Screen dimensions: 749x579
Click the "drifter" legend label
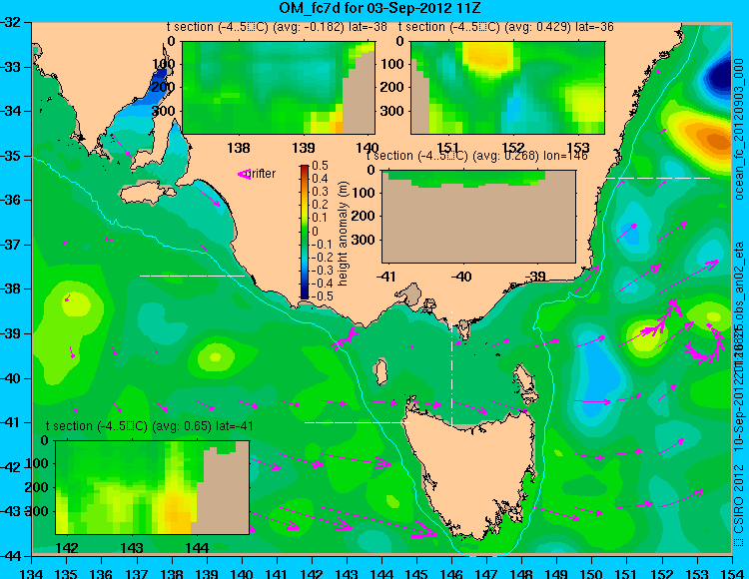tap(263, 174)
